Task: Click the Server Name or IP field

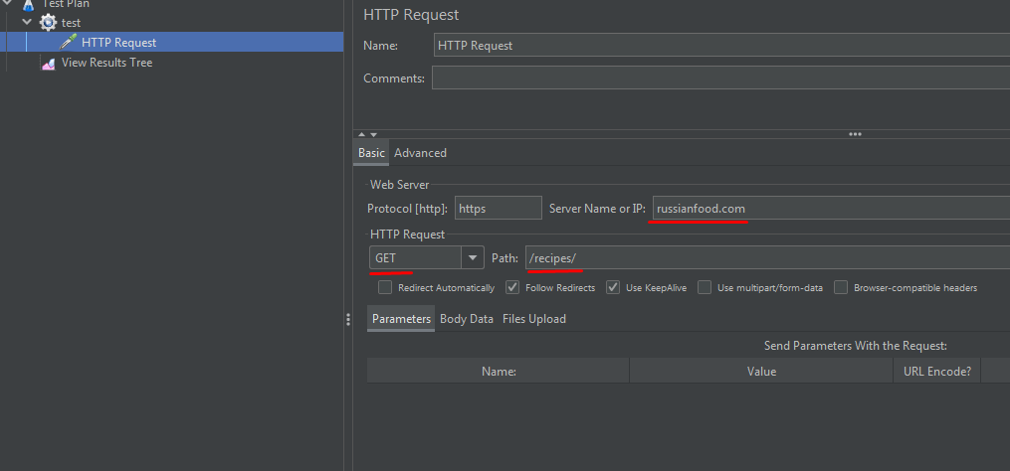Action: pyautogui.click(x=831, y=209)
